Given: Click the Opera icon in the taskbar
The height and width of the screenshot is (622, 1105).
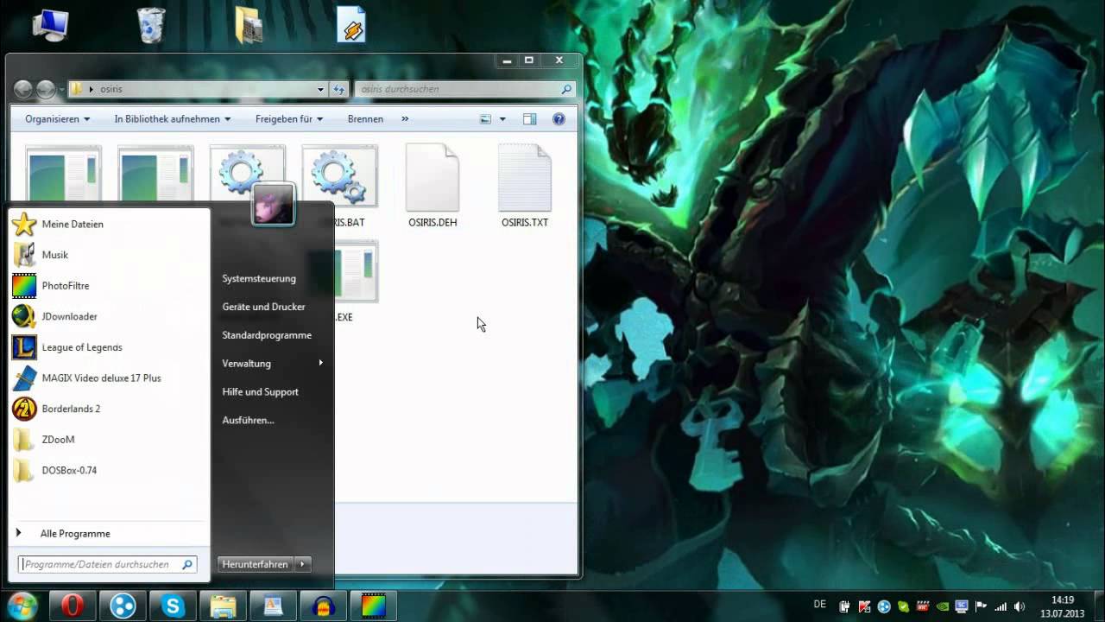Looking at the screenshot, I should click(x=72, y=606).
